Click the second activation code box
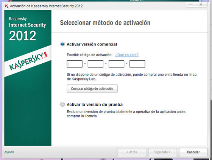Image resolution: width=212 pixels, height=160 pixels. tap(95, 64)
